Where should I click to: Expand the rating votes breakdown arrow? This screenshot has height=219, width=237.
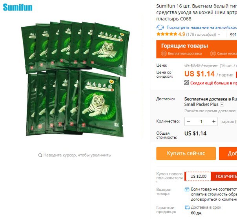click(x=219, y=35)
